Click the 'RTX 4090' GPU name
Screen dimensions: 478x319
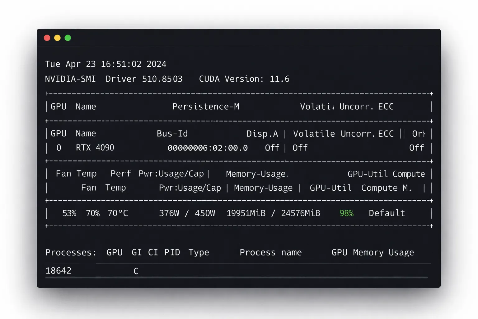(95, 148)
